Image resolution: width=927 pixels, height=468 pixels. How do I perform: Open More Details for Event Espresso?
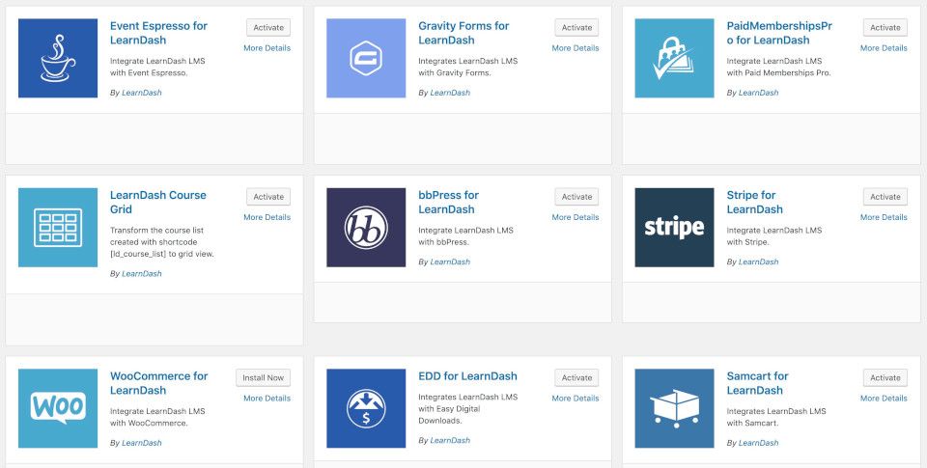pyautogui.click(x=267, y=48)
